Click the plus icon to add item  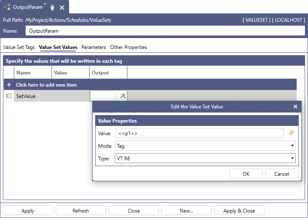(9, 85)
